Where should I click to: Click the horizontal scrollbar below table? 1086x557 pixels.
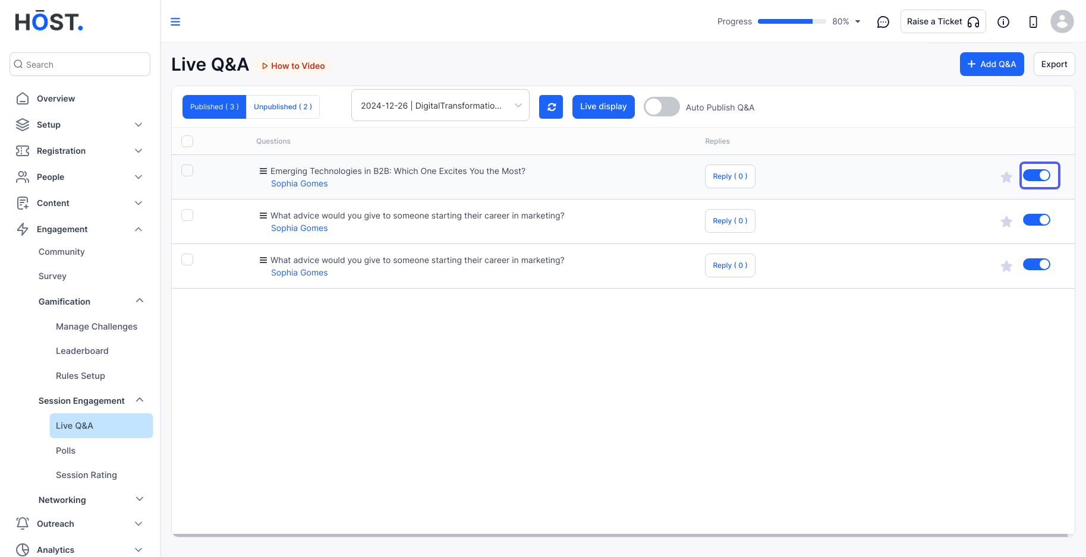[x=619, y=535]
